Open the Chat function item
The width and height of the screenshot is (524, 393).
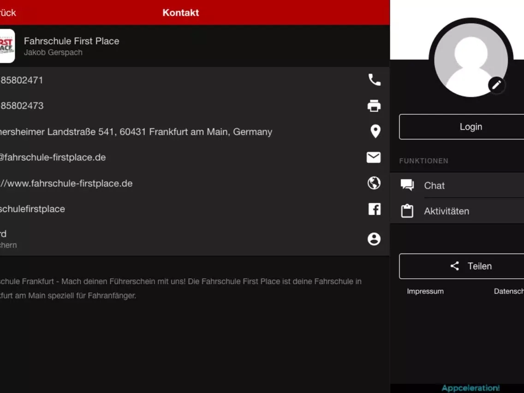click(x=457, y=185)
